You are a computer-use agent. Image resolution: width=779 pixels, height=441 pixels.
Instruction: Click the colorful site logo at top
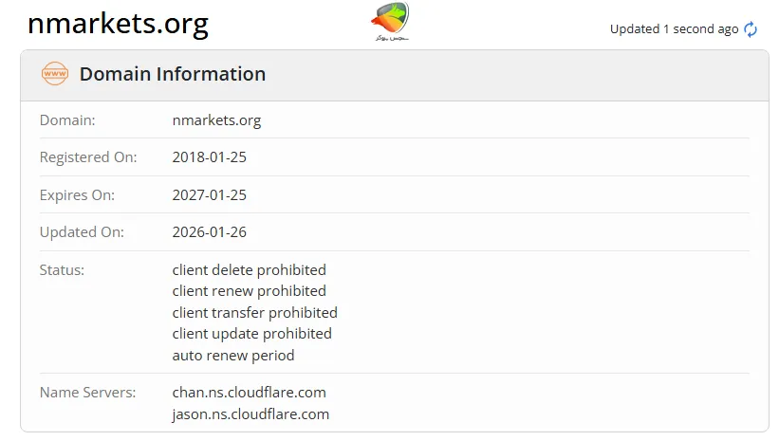coord(390,22)
